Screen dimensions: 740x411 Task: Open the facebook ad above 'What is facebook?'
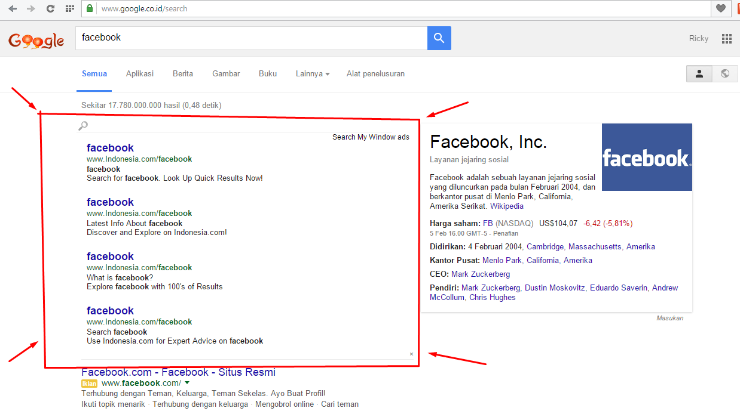pyautogui.click(x=110, y=257)
